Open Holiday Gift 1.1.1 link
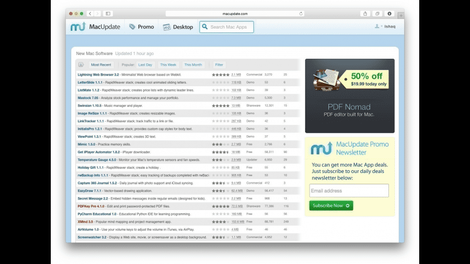This screenshot has width=470, height=264. [x=91, y=168]
